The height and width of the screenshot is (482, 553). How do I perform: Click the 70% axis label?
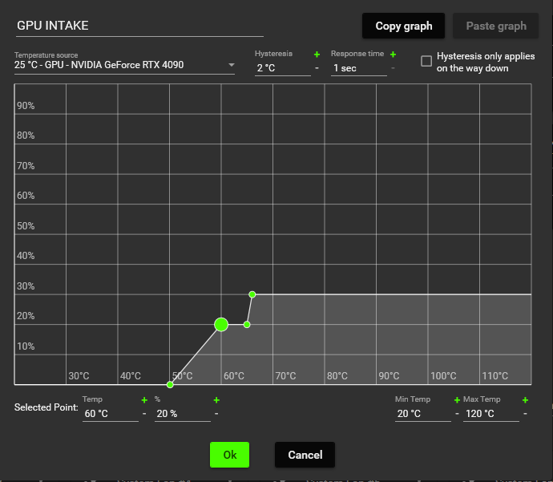(x=26, y=165)
